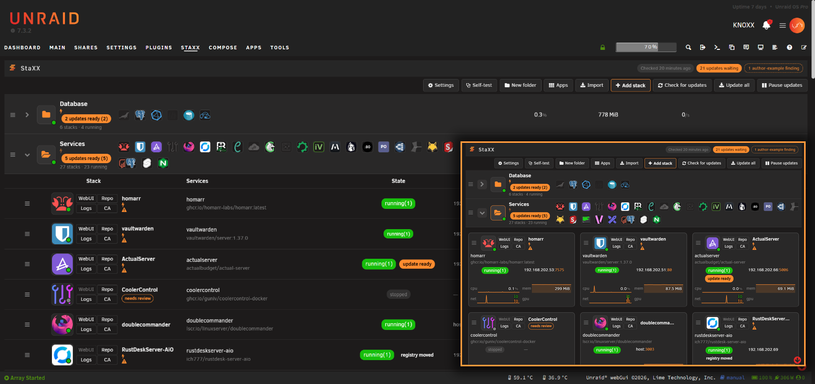
Task: Click the logout icon in header
Action: [x=703, y=47]
